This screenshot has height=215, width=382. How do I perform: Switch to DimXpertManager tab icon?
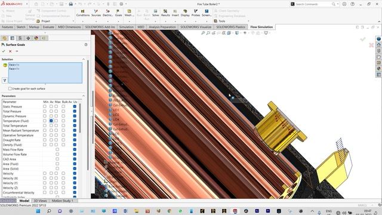point(28,38)
